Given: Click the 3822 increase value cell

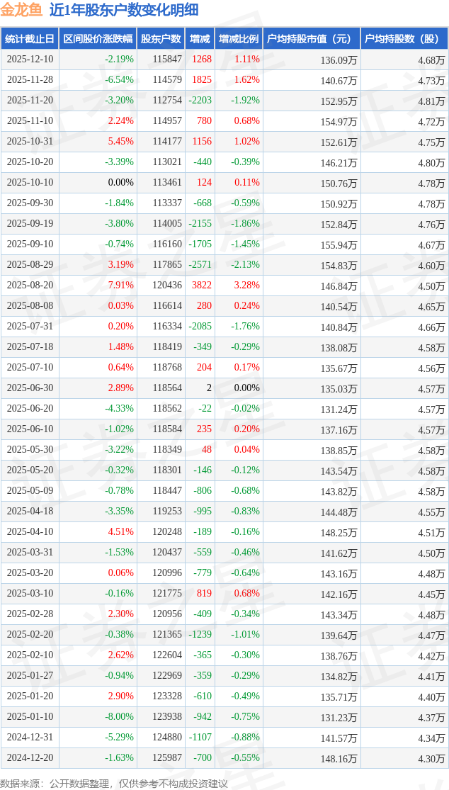Looking at the screenshot, I should click(201, 286).
